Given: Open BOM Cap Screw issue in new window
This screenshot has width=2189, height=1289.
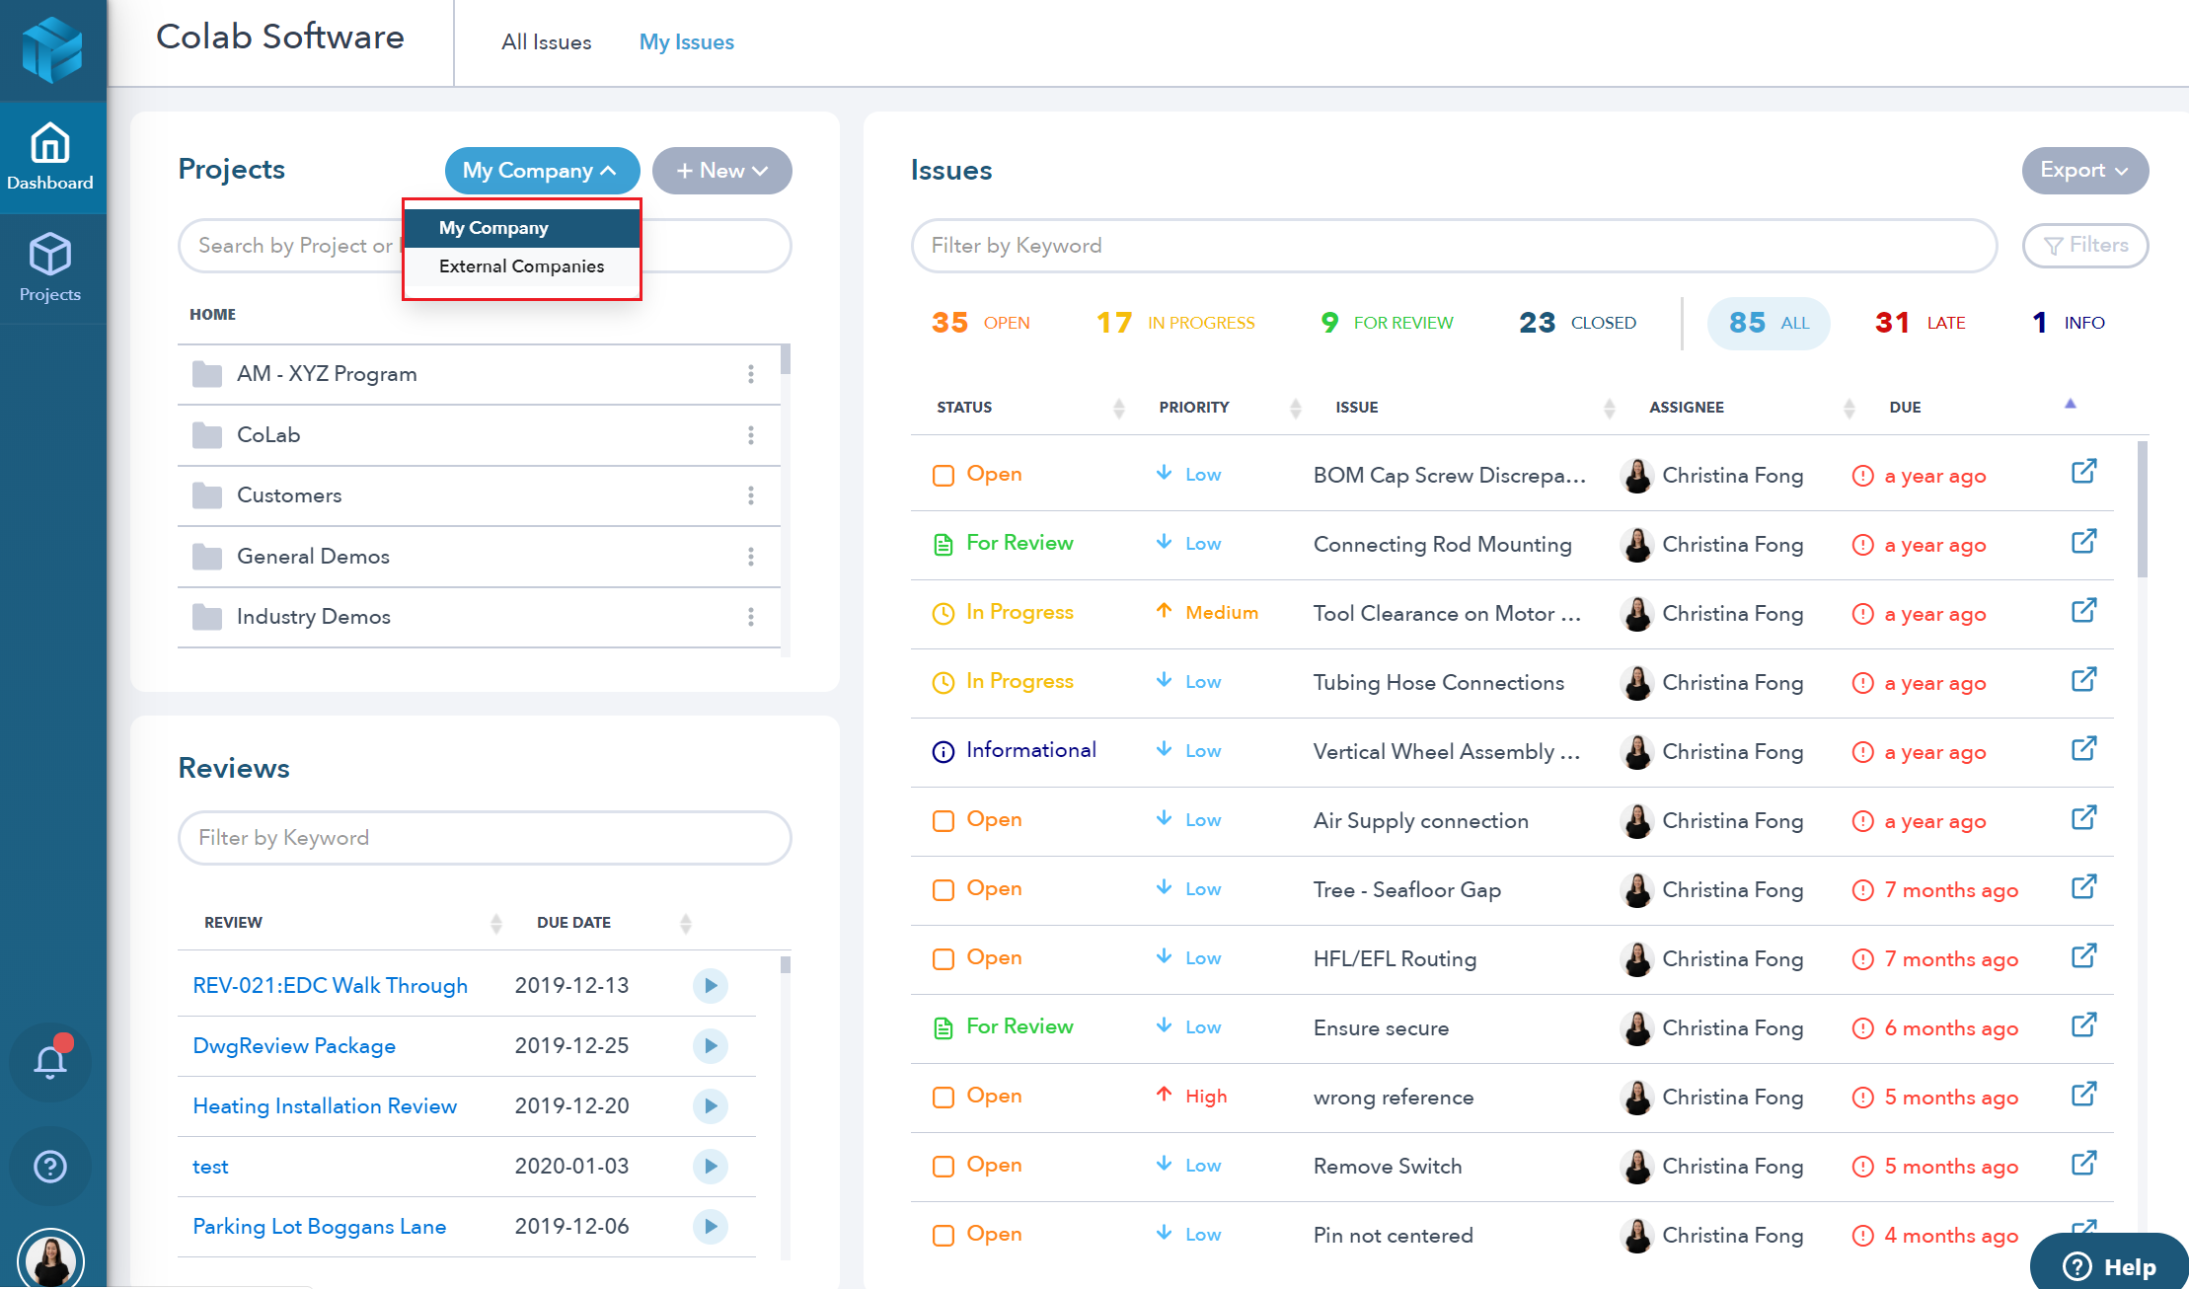Looking at the screenshot, I should (2083, 472).
